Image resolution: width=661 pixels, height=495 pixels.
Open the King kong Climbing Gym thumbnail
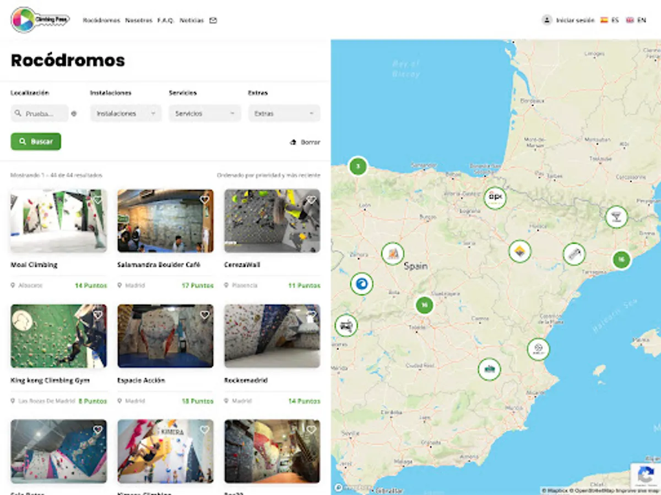point(59,336)
